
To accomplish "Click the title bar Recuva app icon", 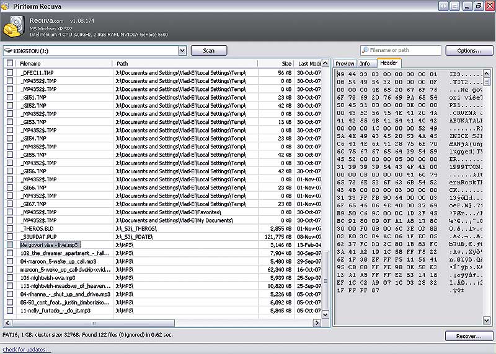I will pos(5,6).
